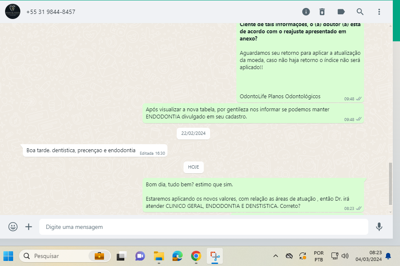The image size is (400, 266).
Task: Open contact +55 31 9844-8457 details
Action: 51,12
